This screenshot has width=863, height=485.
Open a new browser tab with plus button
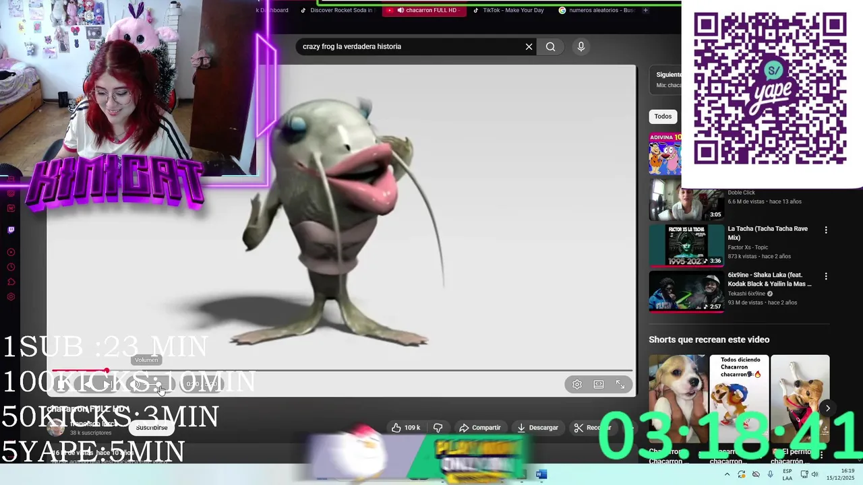click(x=645, y=10)
